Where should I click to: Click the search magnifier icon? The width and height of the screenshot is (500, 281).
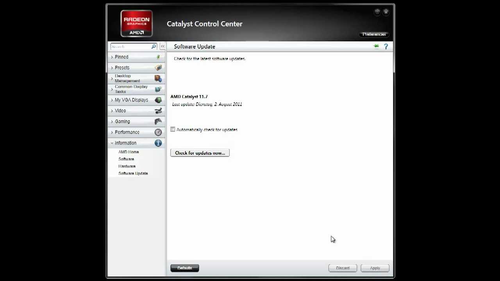click(x=154, y=46)
